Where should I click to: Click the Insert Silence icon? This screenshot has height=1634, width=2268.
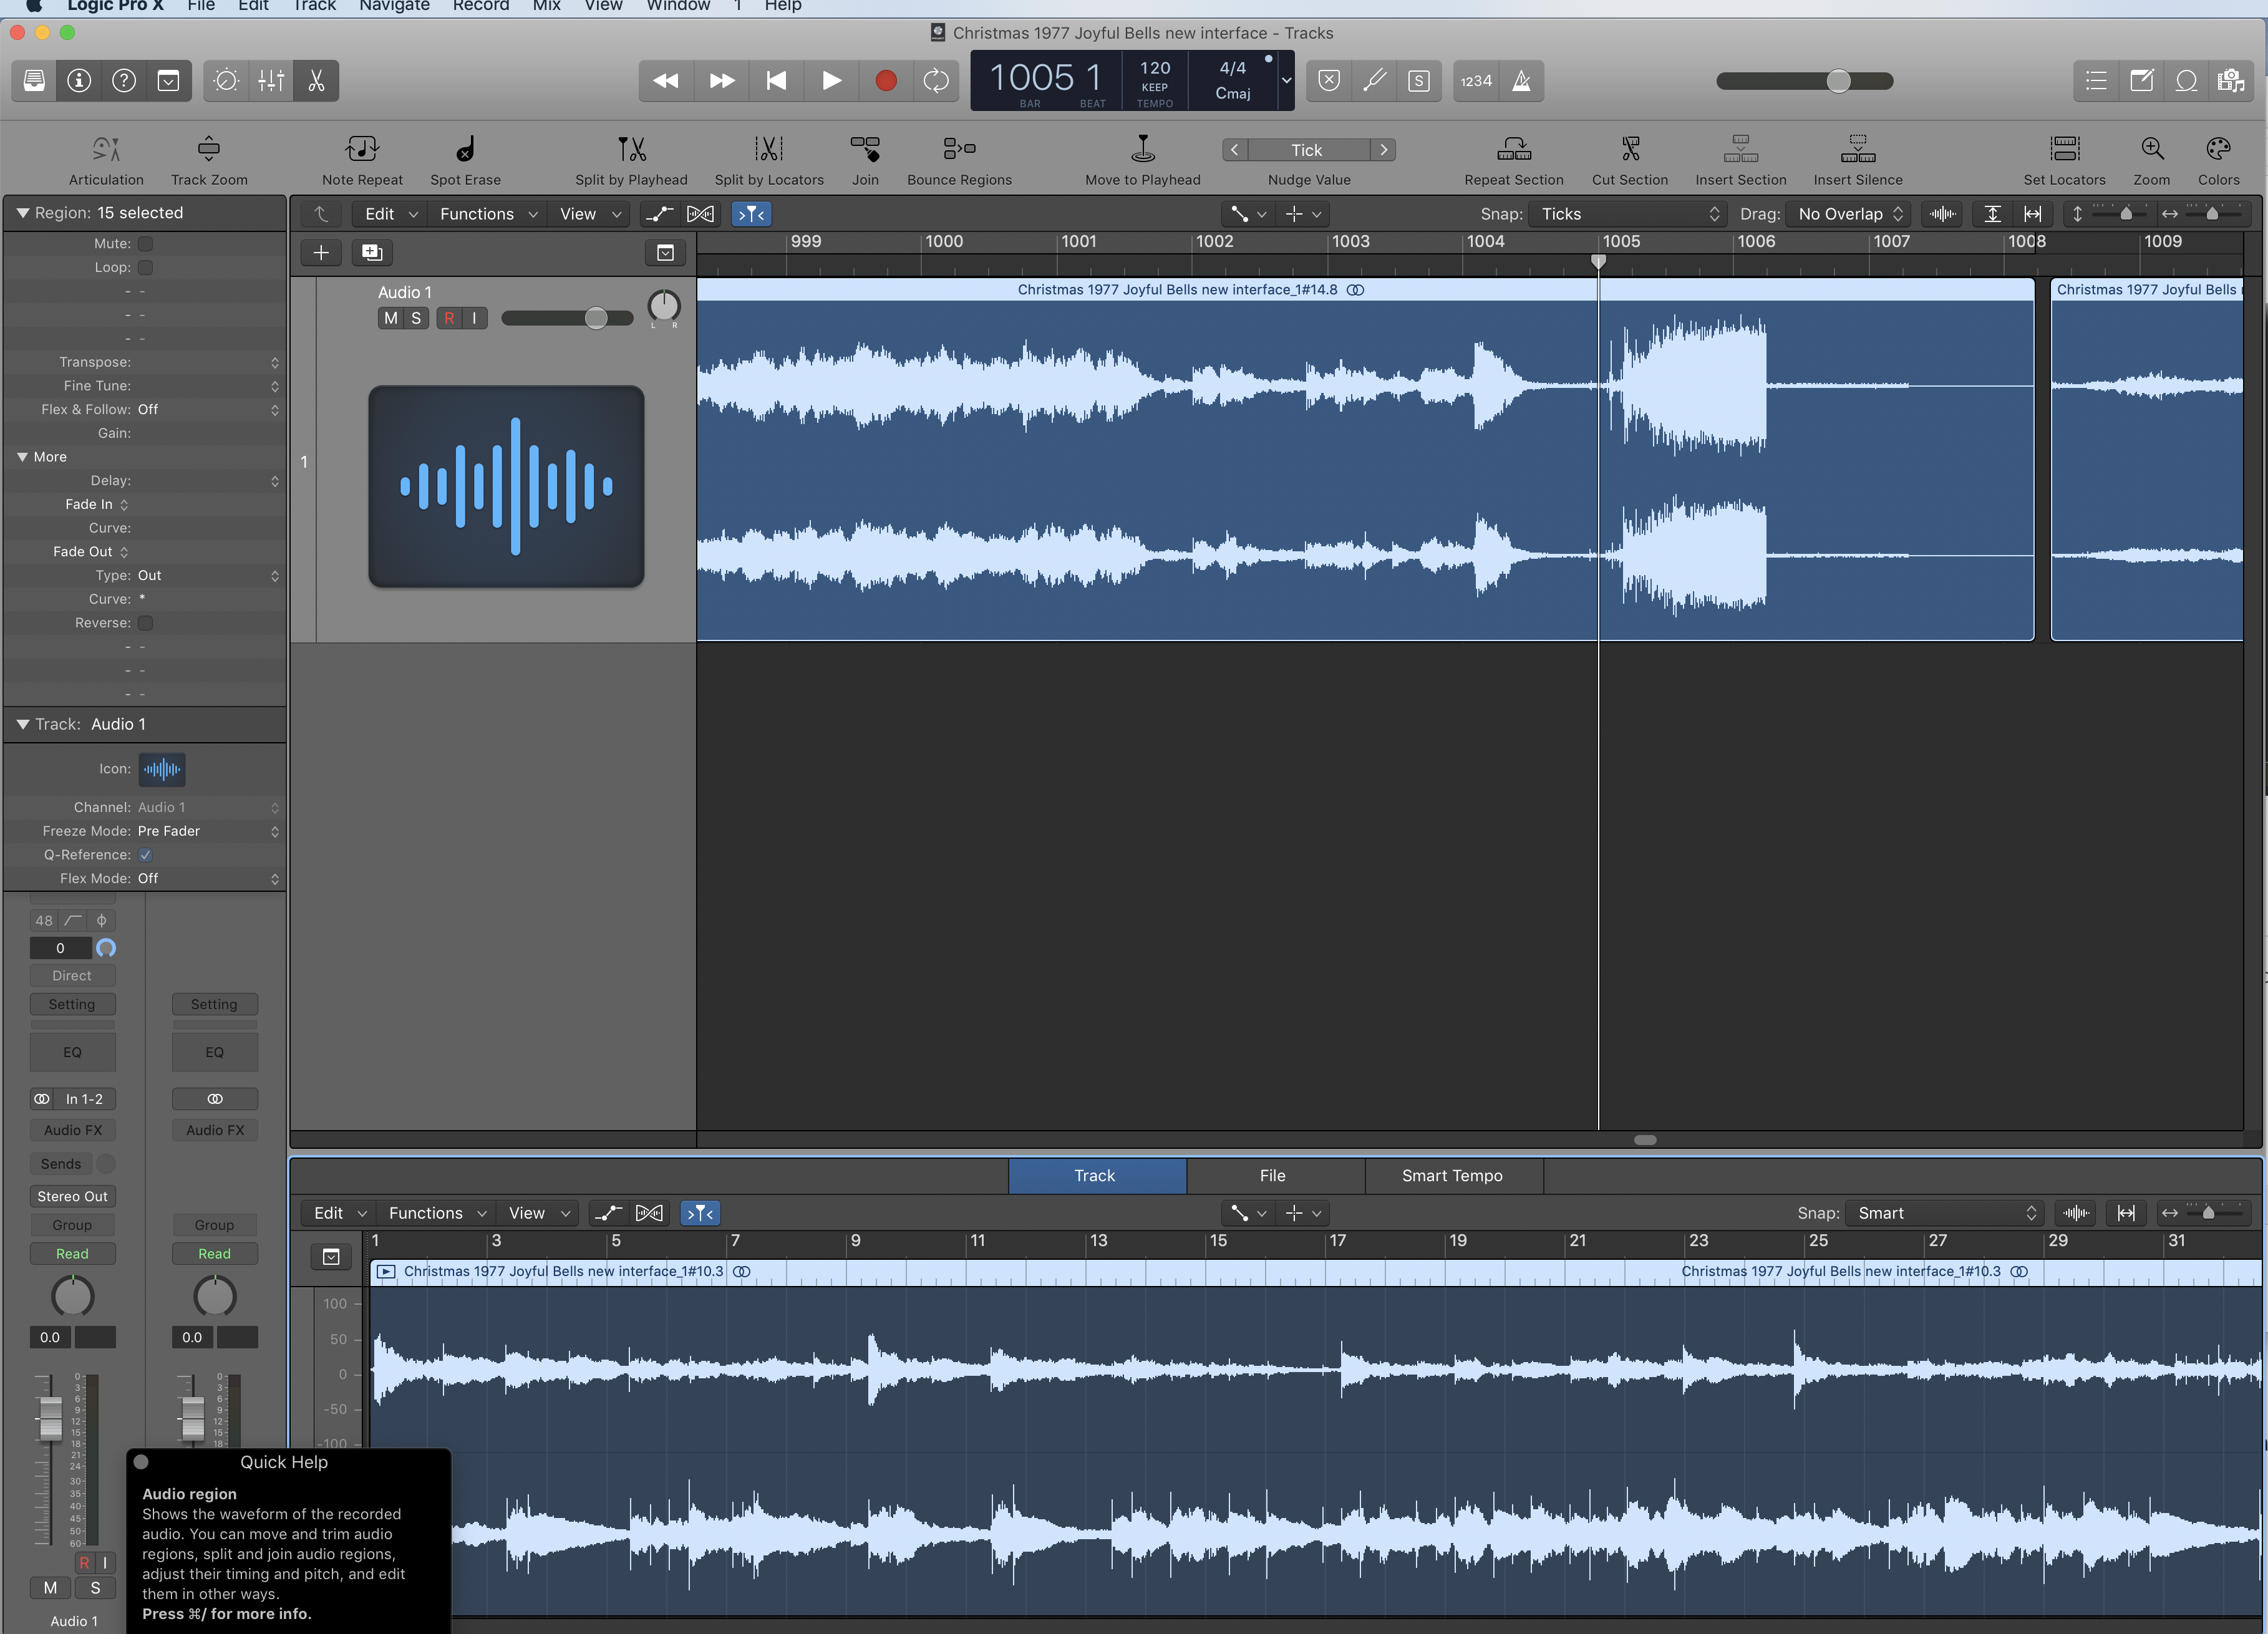click(x=1857, y=150)
